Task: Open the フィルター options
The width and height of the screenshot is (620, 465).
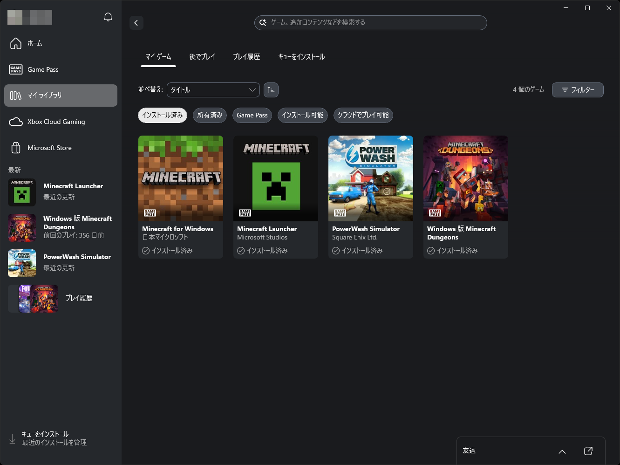Action: 578,89
